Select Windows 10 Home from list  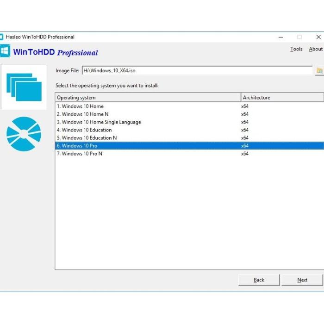80,106
